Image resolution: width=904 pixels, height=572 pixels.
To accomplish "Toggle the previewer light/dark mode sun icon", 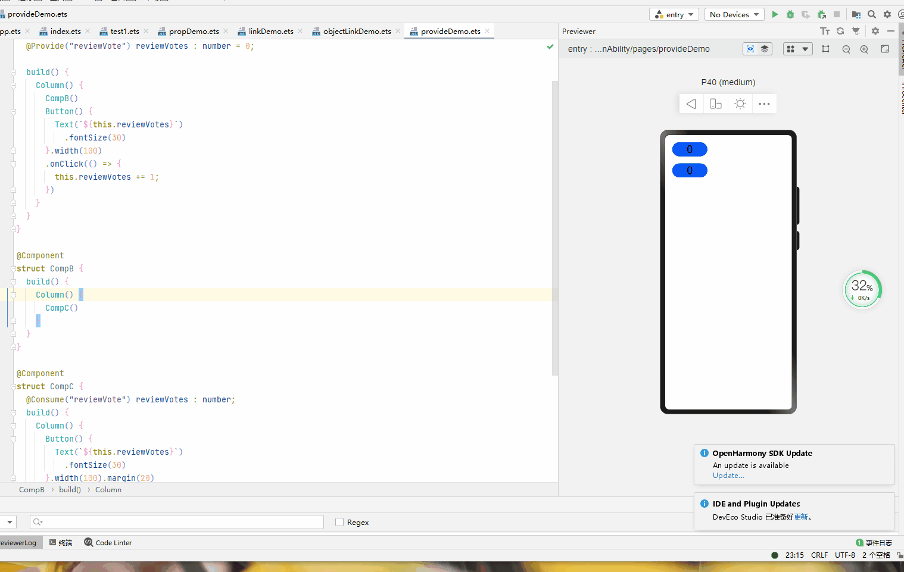I will pyautogui.click(x=740, y=104).
